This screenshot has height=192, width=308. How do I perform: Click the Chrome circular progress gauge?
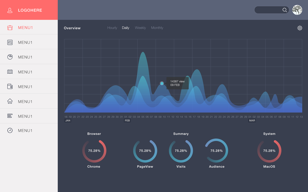coord(94,151)
